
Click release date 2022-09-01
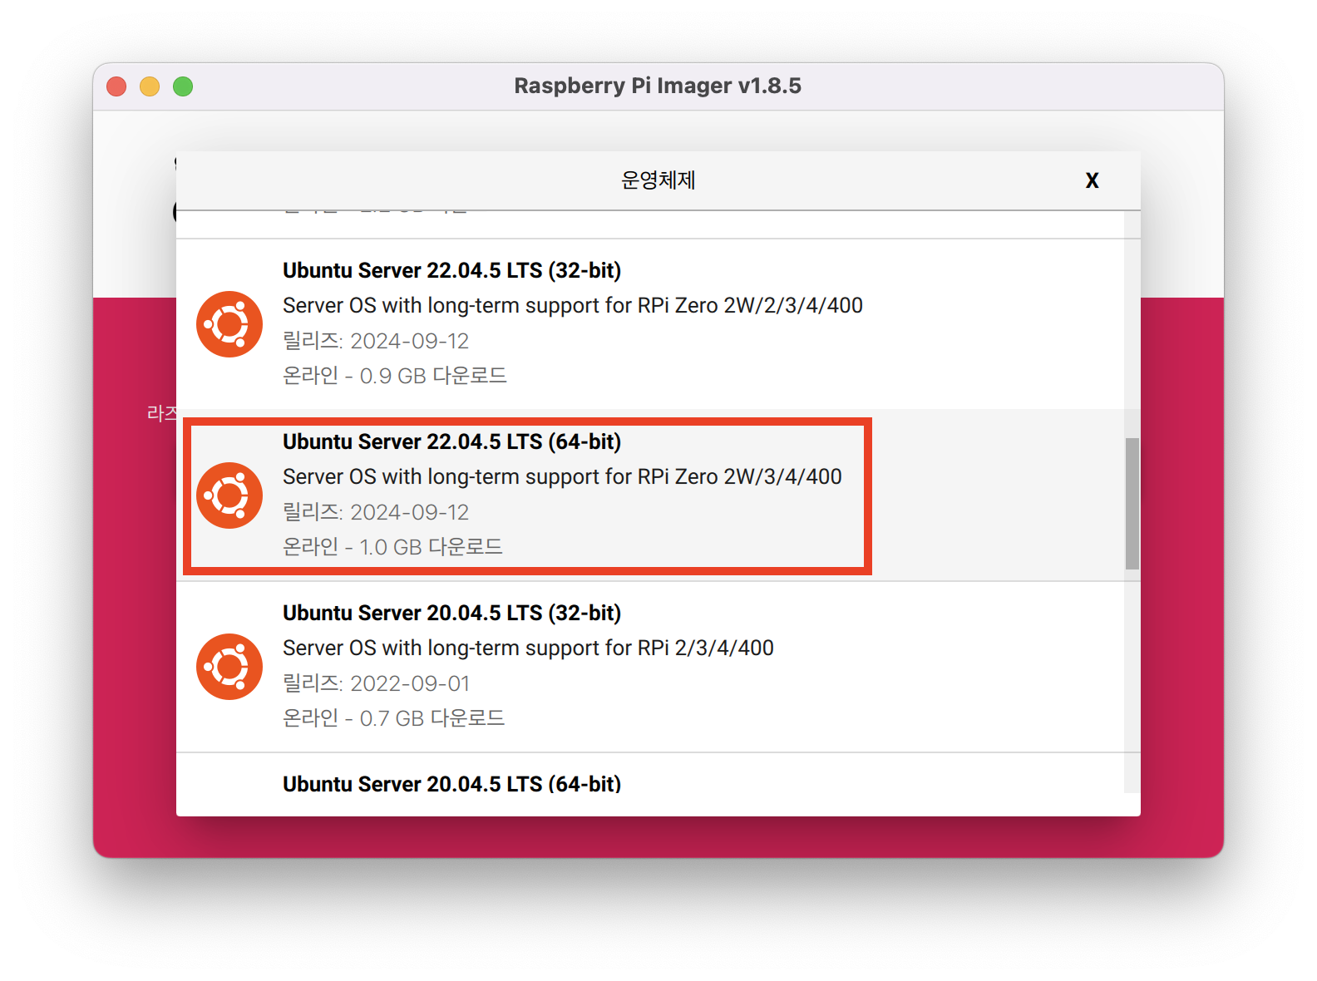click(x=376, y=683)
